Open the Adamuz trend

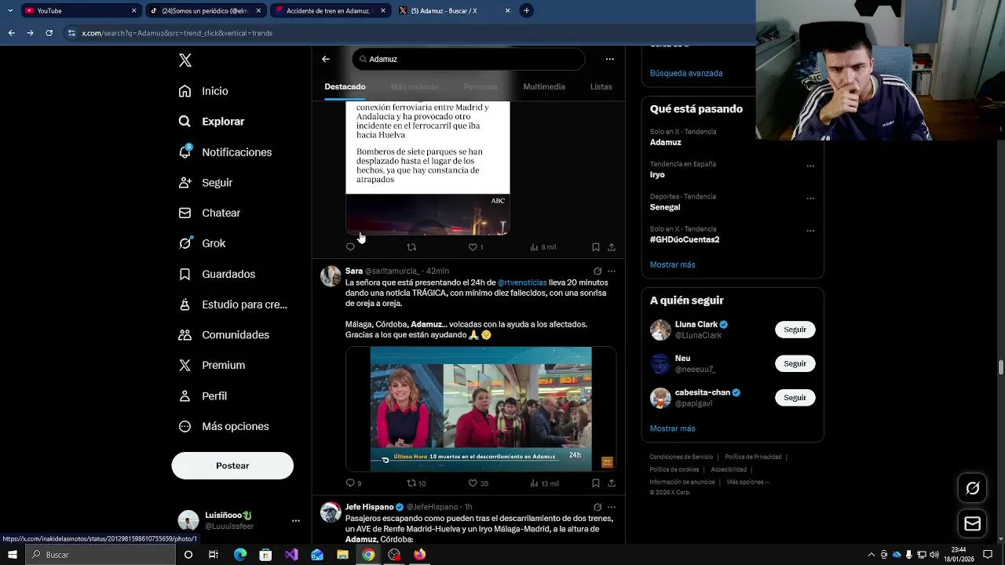666,137
